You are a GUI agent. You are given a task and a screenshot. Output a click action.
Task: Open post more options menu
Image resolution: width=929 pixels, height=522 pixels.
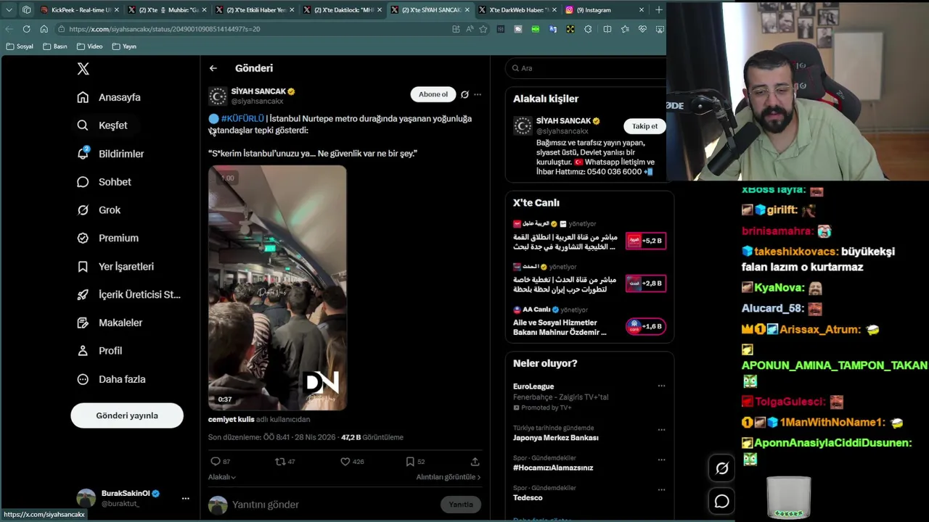click(x=478, y=94)
